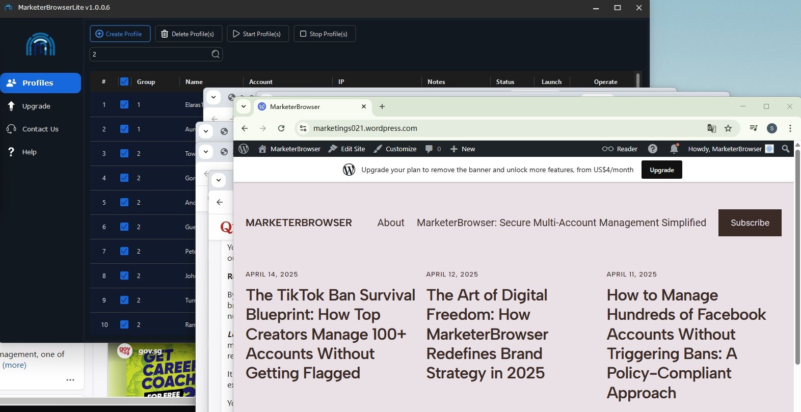
Task: Uncheck the checkbox for profile row 8
Action: (124, 276)
